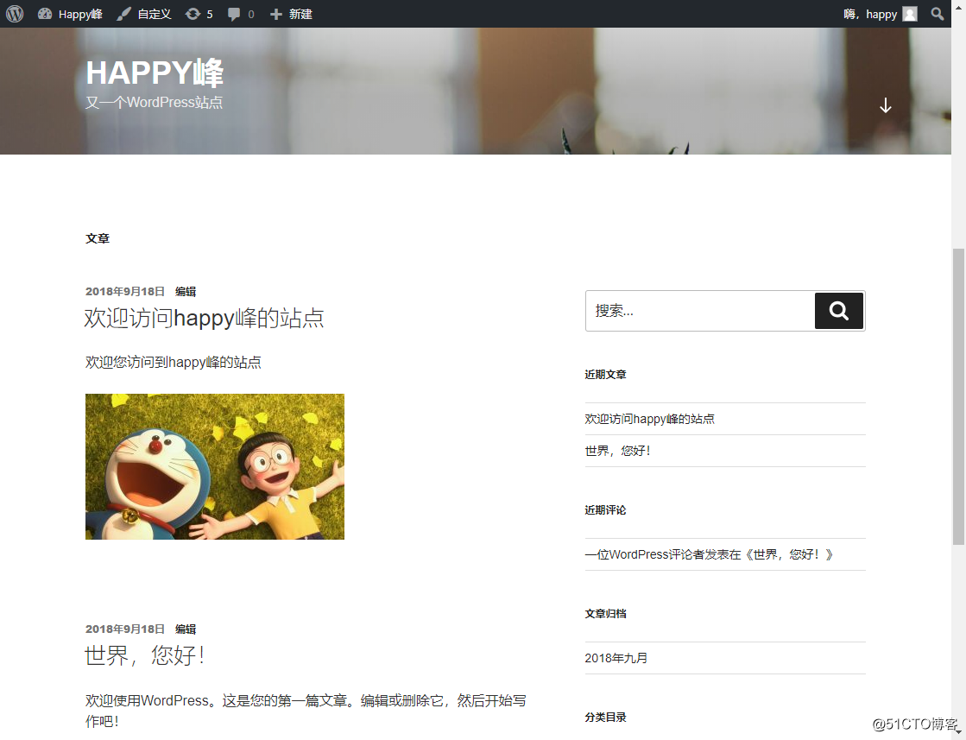Open the post title 欢迎访问happy峰的站点
This screenshot has height=740, width=966.
click(x=204, y=318)
